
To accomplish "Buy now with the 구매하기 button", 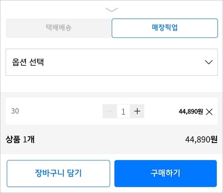I will click(x=165, y=173).
